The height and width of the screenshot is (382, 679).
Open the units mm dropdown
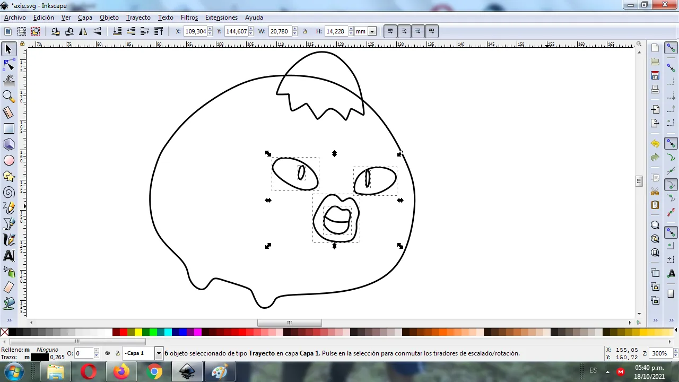point(372,31)
